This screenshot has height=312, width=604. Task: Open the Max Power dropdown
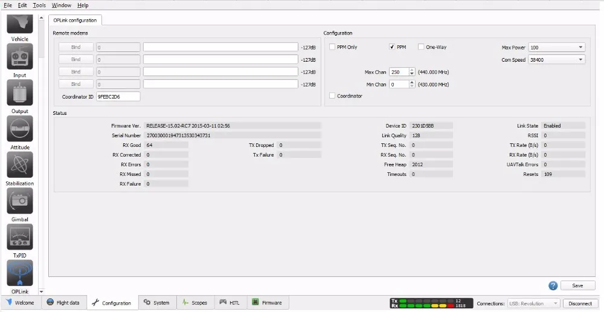tap(557, 47)
